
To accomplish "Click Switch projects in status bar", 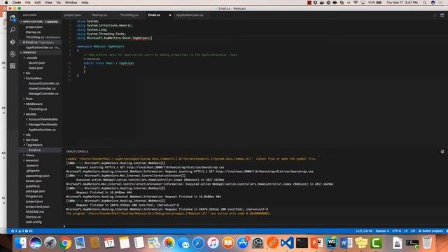I will tap(431, 231).
